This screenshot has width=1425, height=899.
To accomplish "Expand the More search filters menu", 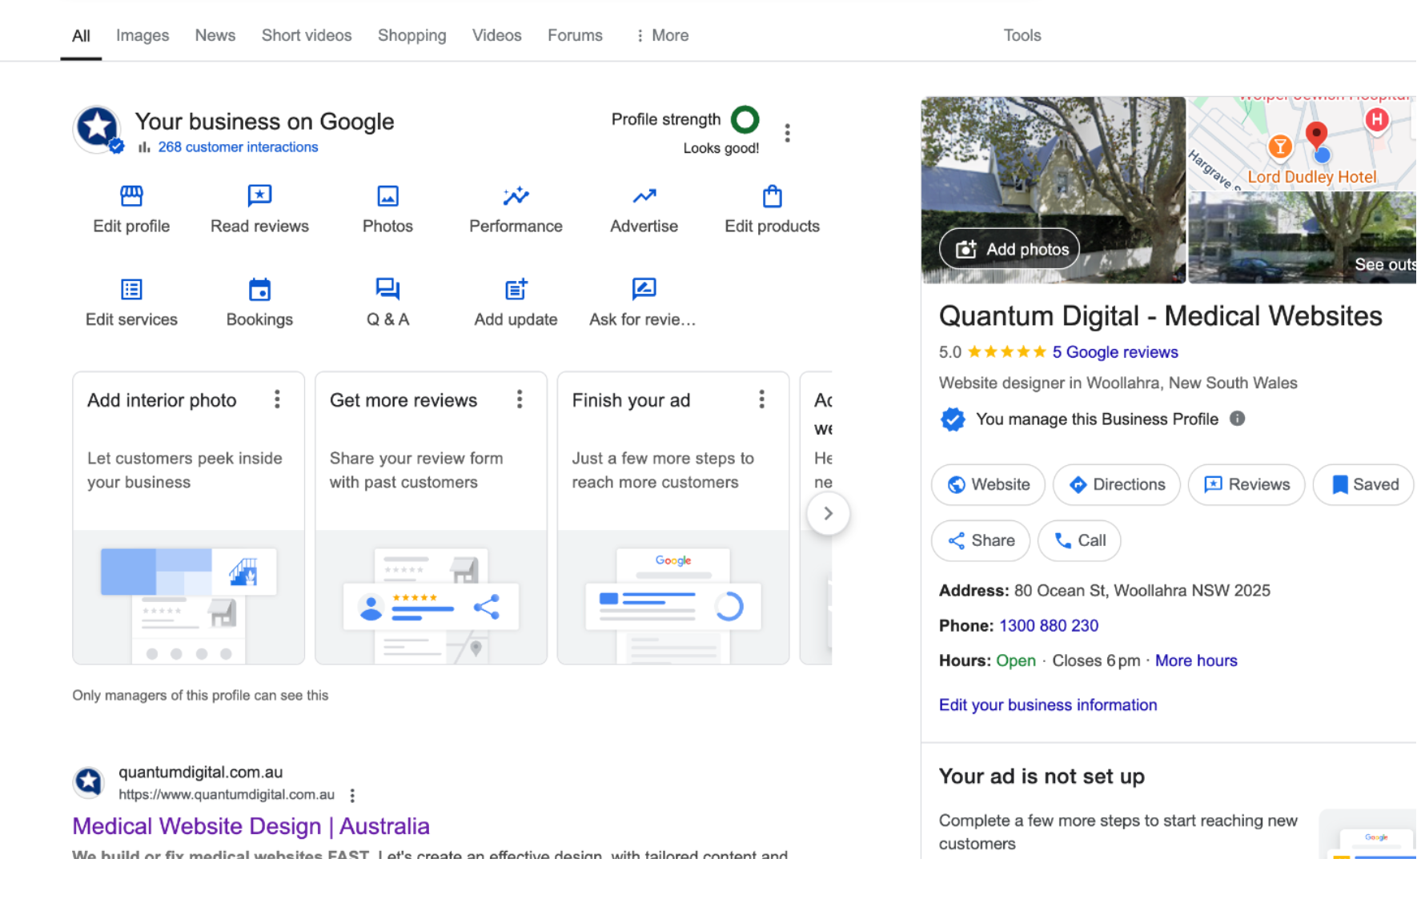I will (x=662, y=35).
